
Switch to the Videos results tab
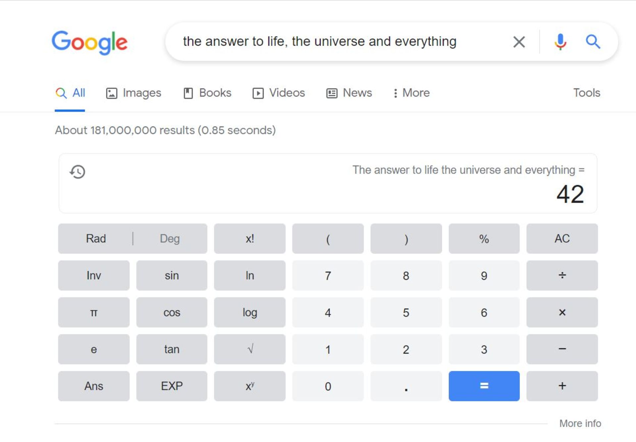pos(279,93)
